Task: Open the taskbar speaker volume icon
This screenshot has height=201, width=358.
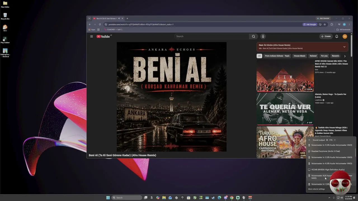Action: point(341,198)
